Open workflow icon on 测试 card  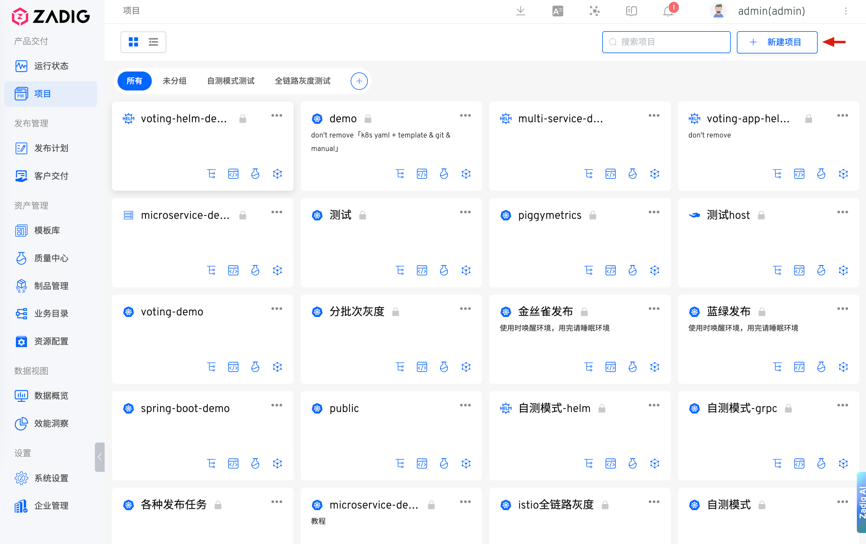pyautogui.click(x=400, y=270)
